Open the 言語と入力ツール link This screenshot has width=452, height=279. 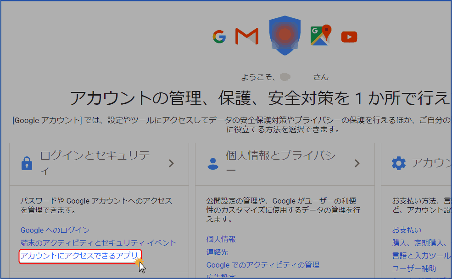[x=421, y=256]
